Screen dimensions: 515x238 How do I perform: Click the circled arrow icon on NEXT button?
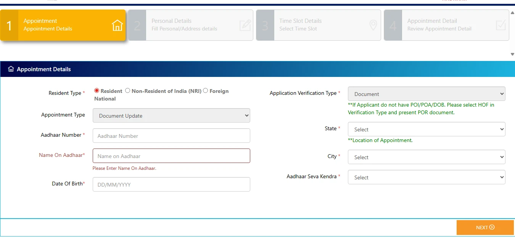click(492, 227)
